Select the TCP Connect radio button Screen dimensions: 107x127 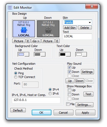point(16,77)
